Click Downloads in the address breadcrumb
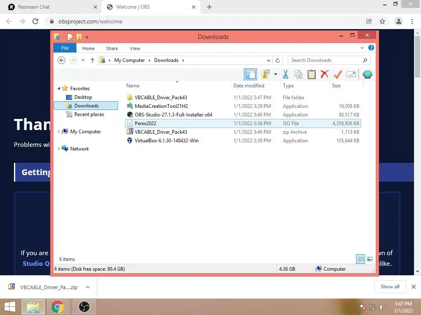 tap(166, 60)
